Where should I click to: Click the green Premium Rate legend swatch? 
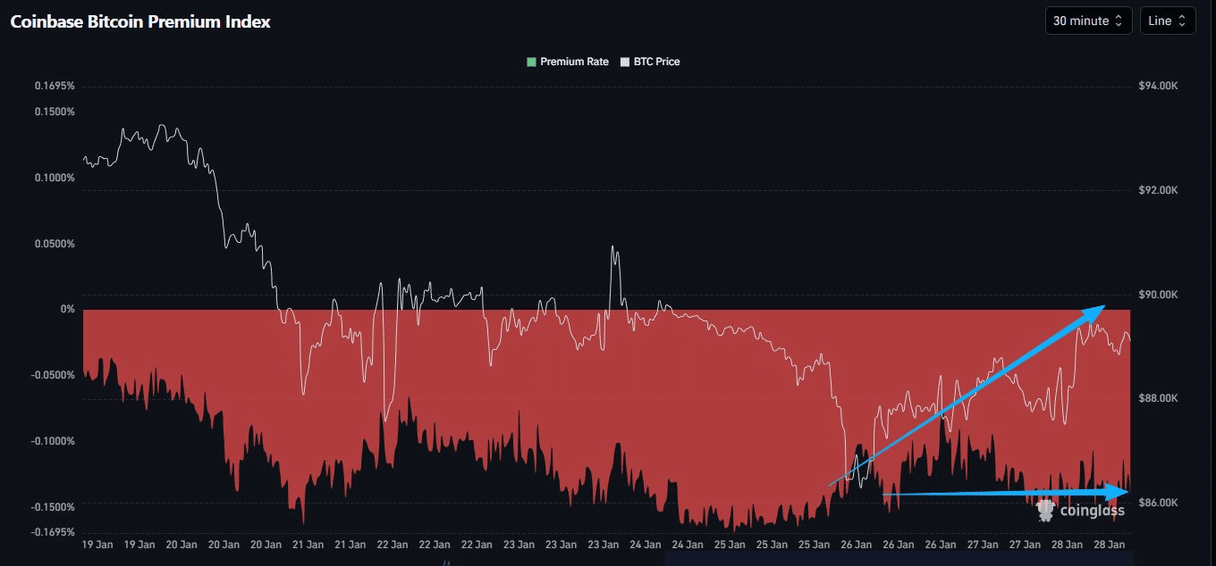click(531, 62)
